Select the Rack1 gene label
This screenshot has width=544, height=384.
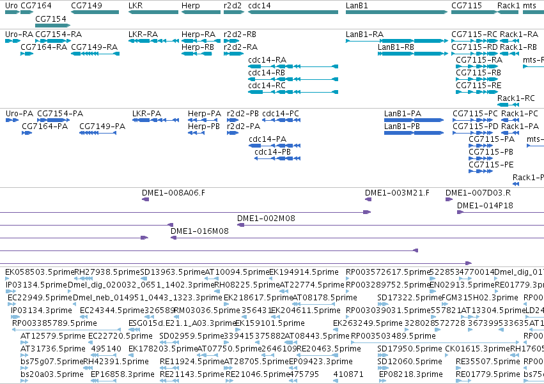click(x=509, y=6)
